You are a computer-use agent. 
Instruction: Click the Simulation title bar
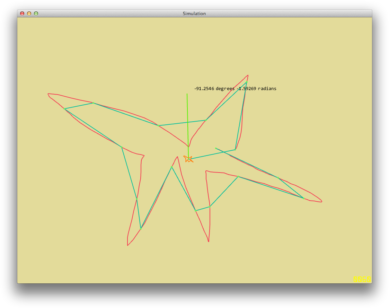pos(194,14)
